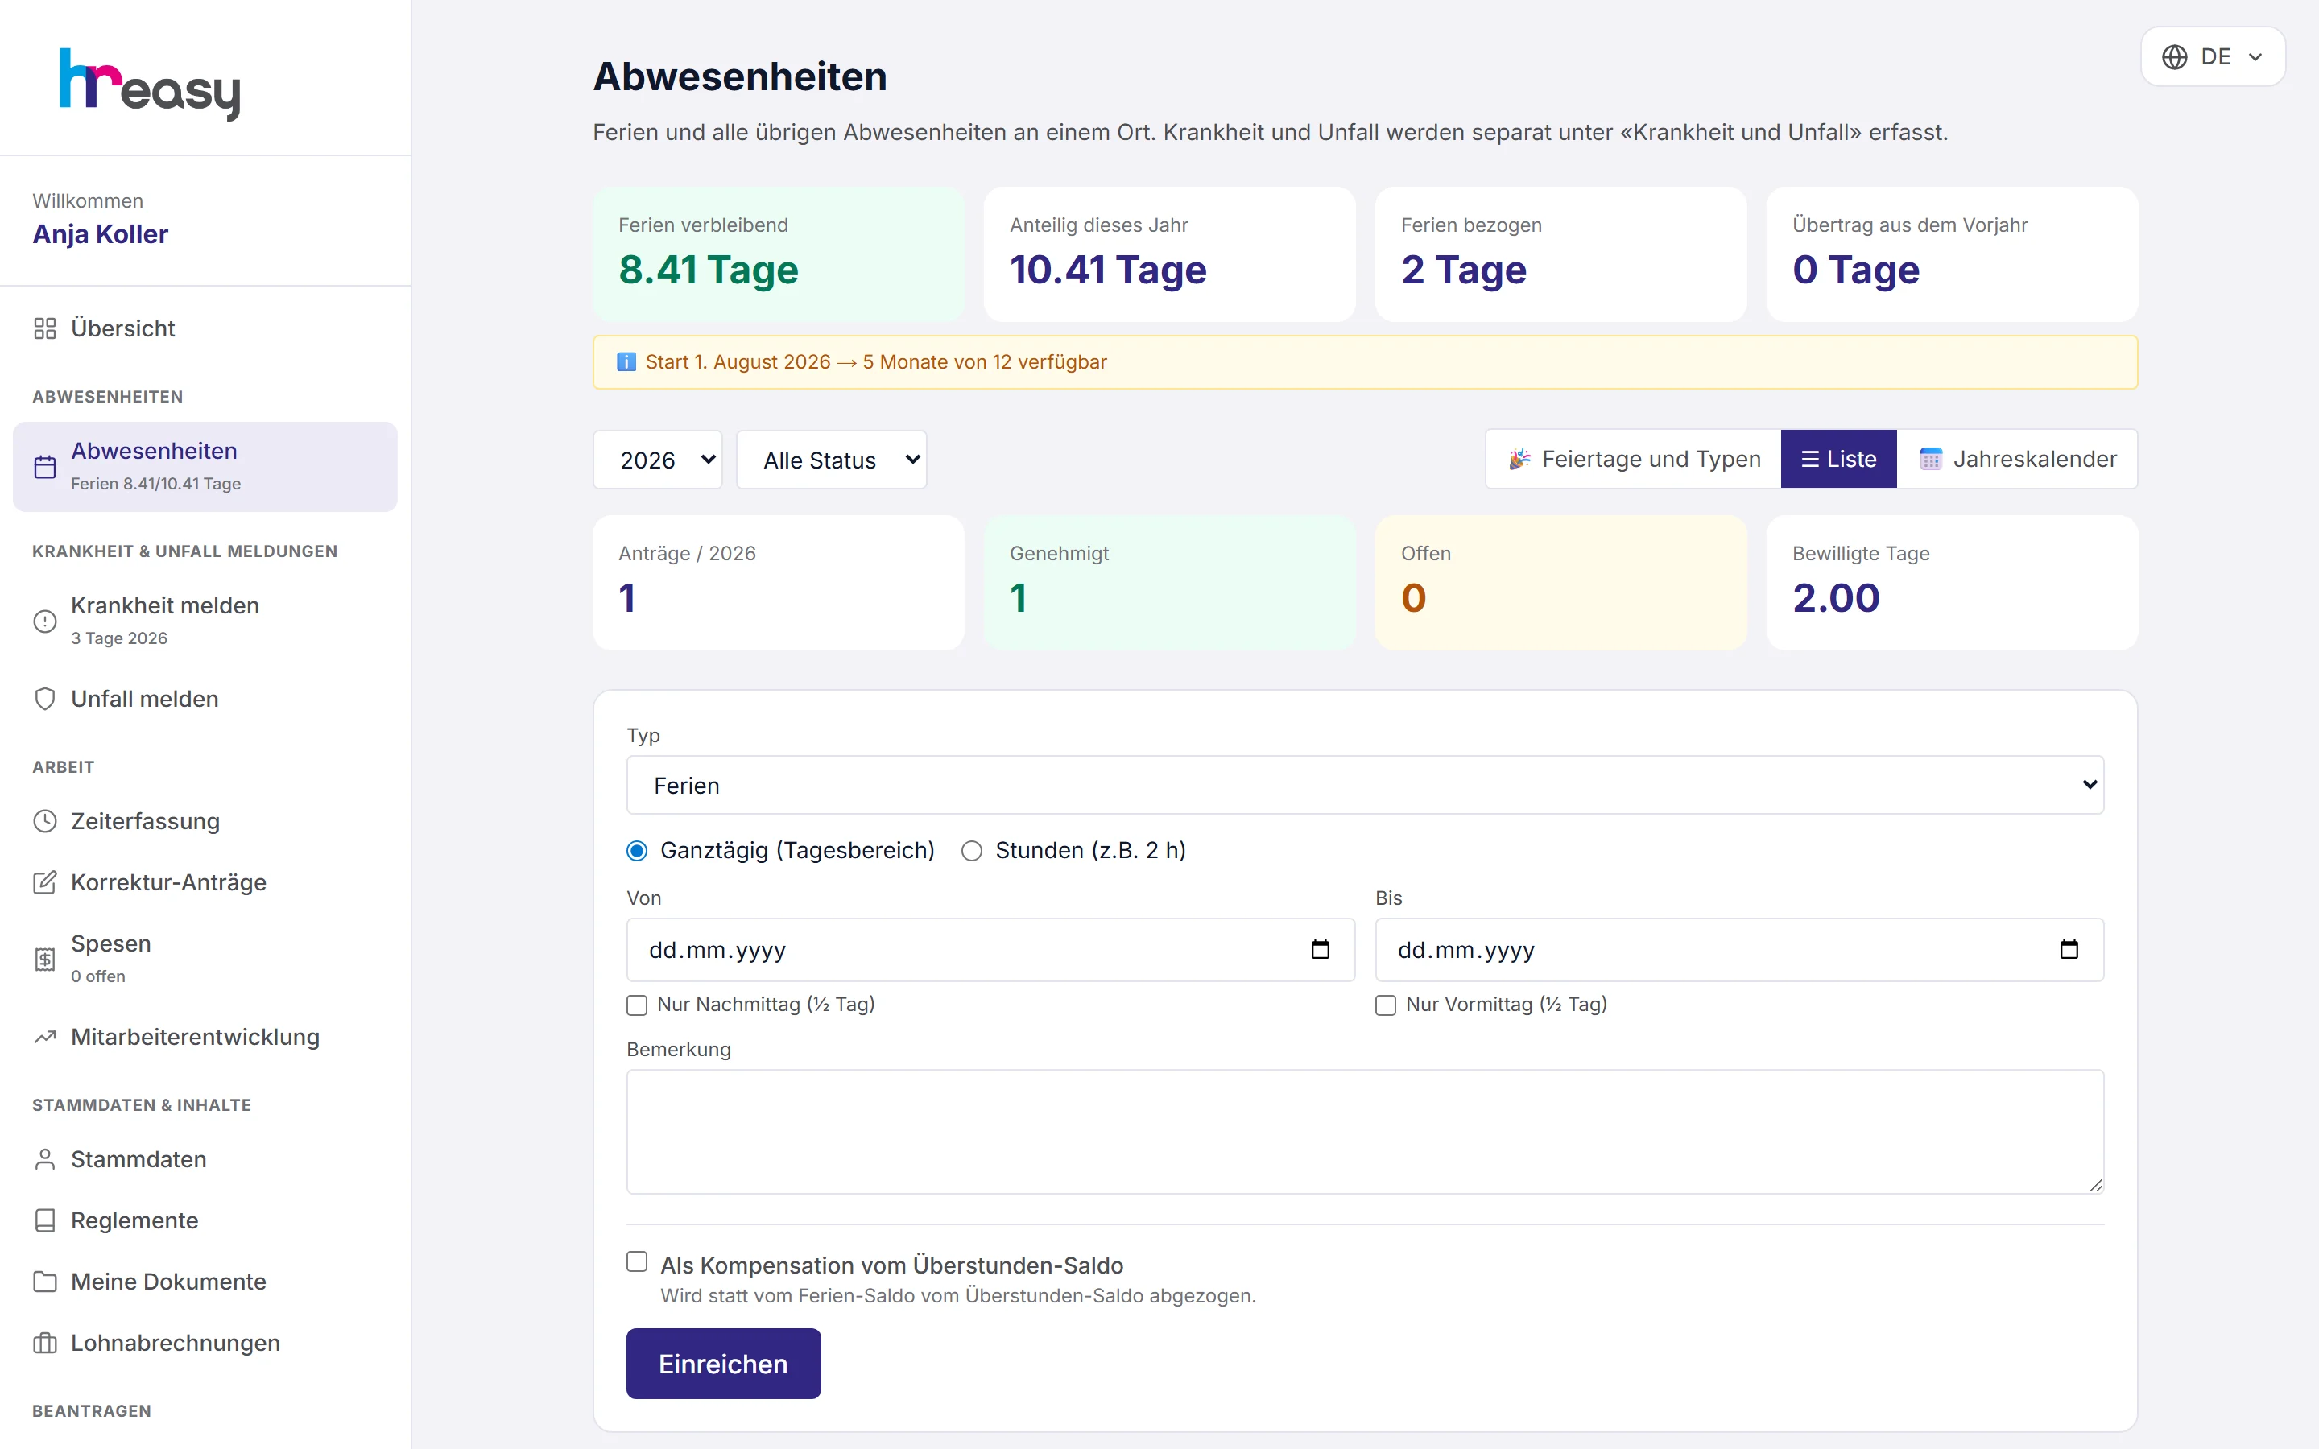
Task: Open the Bis date picker calendar icon
Action: (2069, 950)
